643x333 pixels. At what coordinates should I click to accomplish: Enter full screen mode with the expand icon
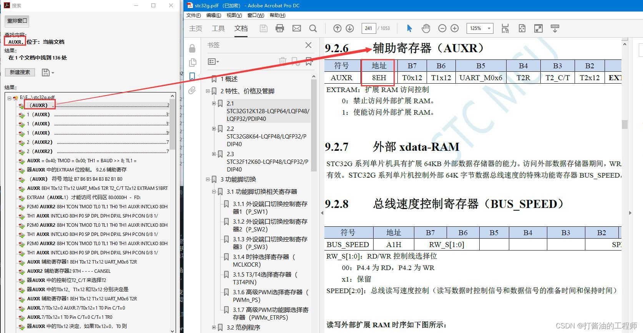pos(538,28)
